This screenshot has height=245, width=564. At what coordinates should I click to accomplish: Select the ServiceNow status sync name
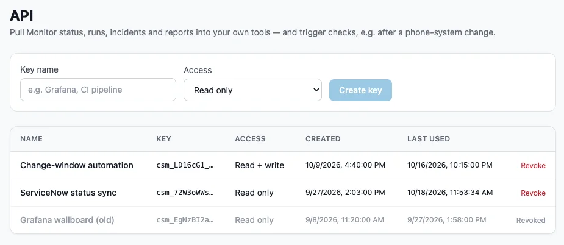pyautogui.click(x=68, y=193)
